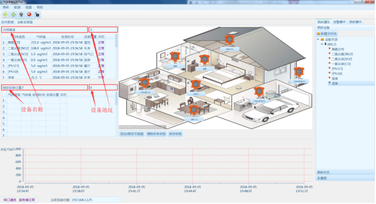
Task: Open the 数据 menu in menu bar
Action: point(17,7)
